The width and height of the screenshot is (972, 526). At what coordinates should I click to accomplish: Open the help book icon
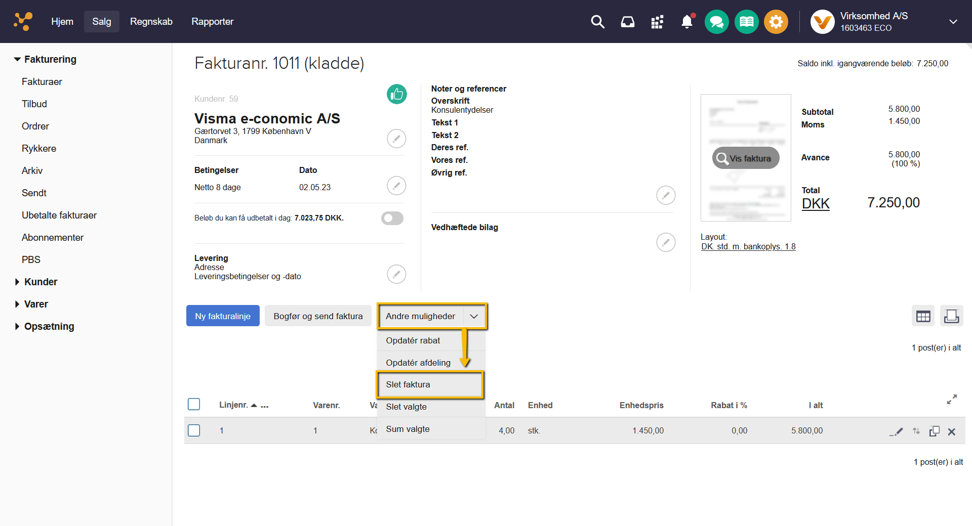click(x=747, y=22)
